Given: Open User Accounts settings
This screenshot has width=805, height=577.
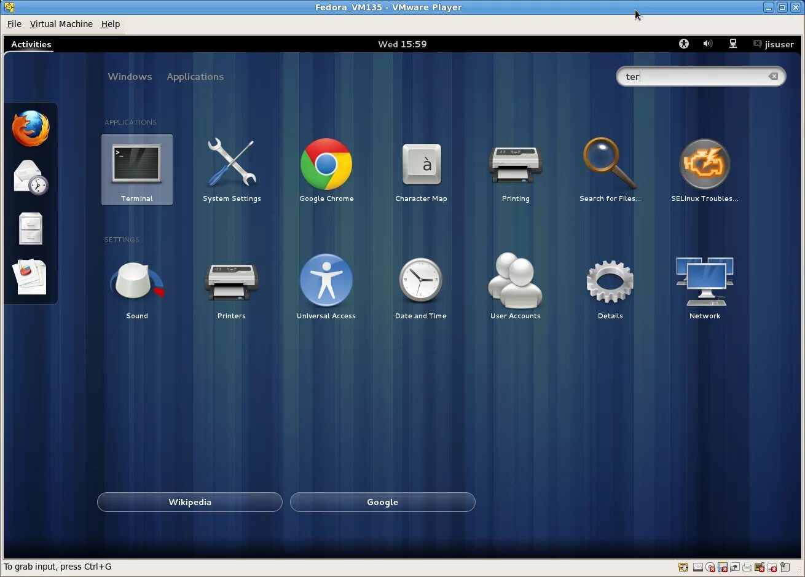Looking at the screenshot, I should click(x=516, y=287).
